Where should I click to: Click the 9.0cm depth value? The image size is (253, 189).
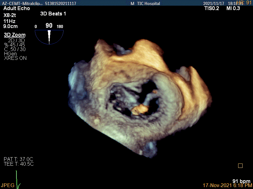click(11, 26)
